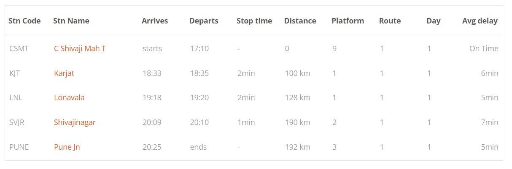512x169 pixels.
Task: Click the On Time delay value
Action: point(484,49)
